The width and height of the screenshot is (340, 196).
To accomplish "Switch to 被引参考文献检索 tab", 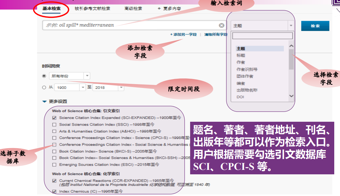I will (92, 9).
